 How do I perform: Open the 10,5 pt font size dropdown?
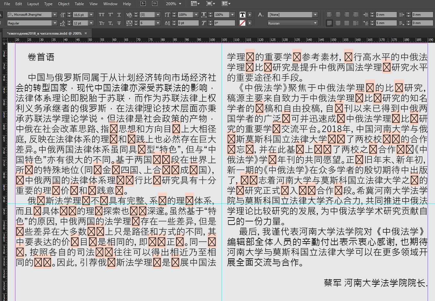click(x=91, y=15)
